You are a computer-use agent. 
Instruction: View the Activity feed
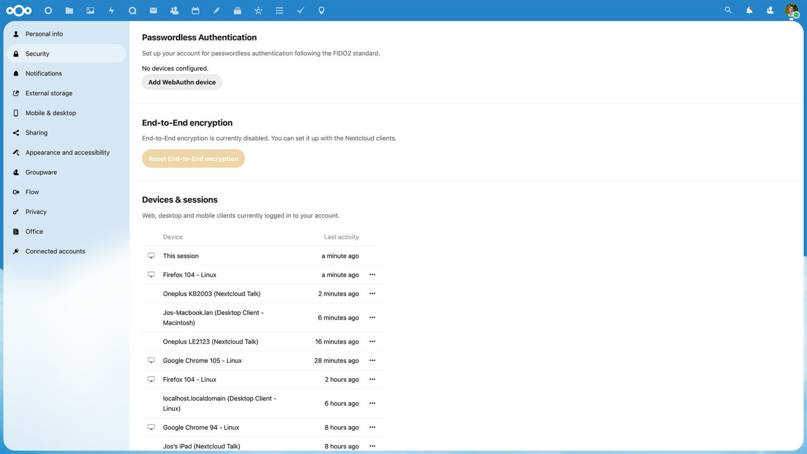tap(111, 11)
